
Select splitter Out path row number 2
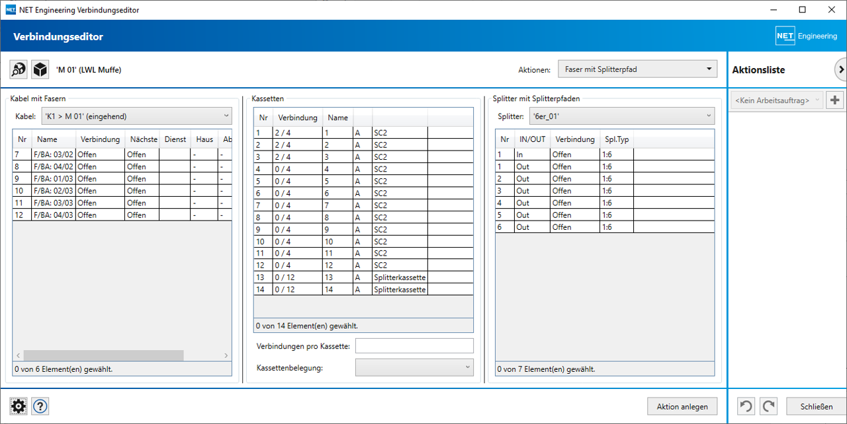(605, 178)
